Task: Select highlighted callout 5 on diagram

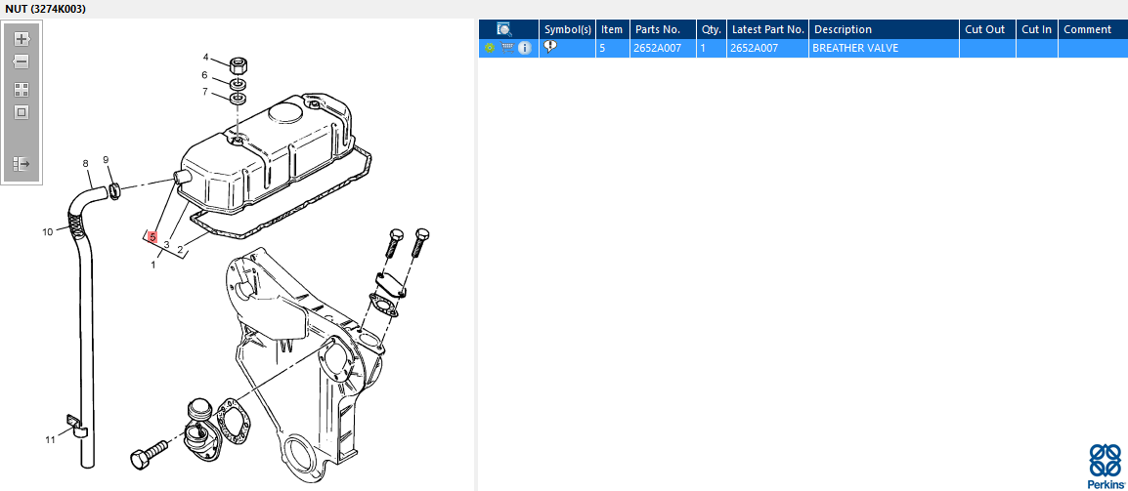Action: coord(152,236)
